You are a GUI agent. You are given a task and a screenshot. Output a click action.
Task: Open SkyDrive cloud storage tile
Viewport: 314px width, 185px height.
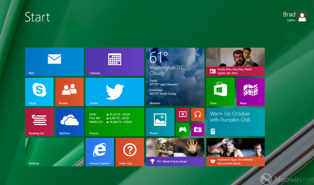[69, 122]
